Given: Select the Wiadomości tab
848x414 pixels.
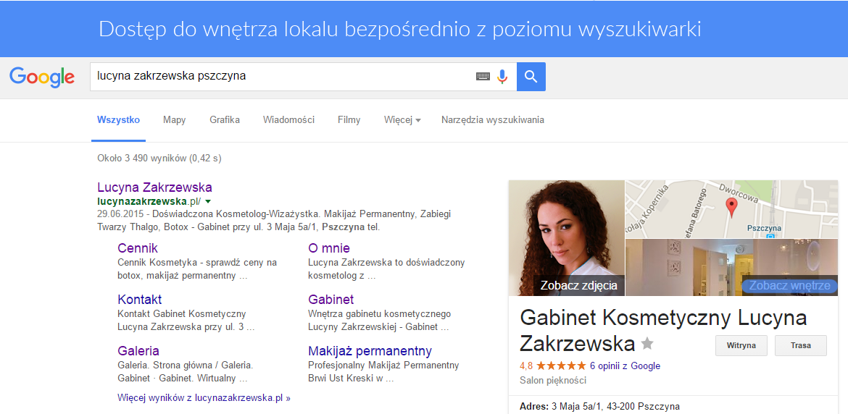Looking at the screenshot, I should point(288,120).
